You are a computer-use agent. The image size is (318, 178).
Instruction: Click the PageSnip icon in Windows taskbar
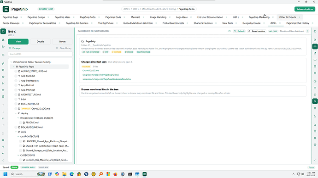[144, 174]
